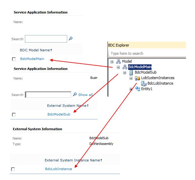Check the BdcModelSub row checkbox
This screenshot has height=180, width=195.
tap(14, 115)
